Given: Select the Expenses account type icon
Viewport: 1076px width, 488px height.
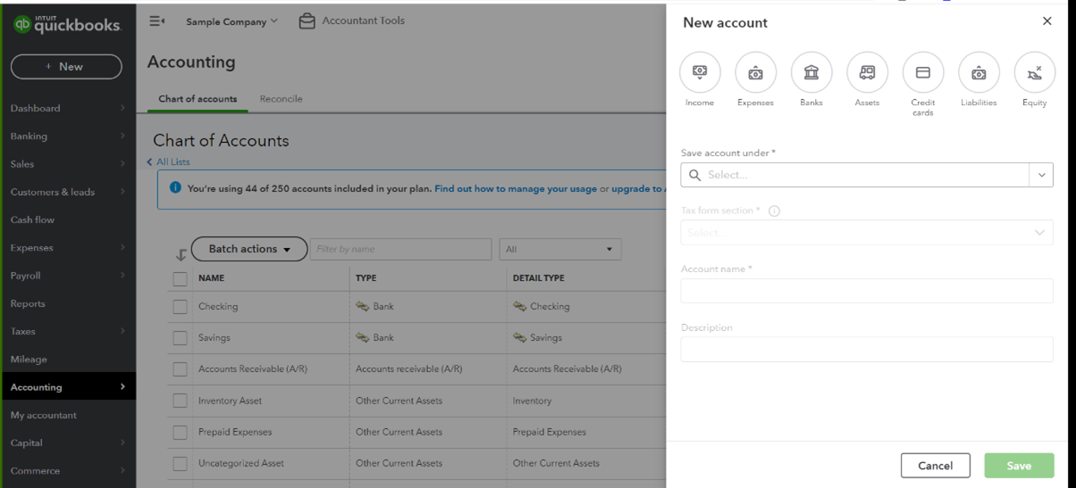Looking at the screenshot, I should point(755,72).
